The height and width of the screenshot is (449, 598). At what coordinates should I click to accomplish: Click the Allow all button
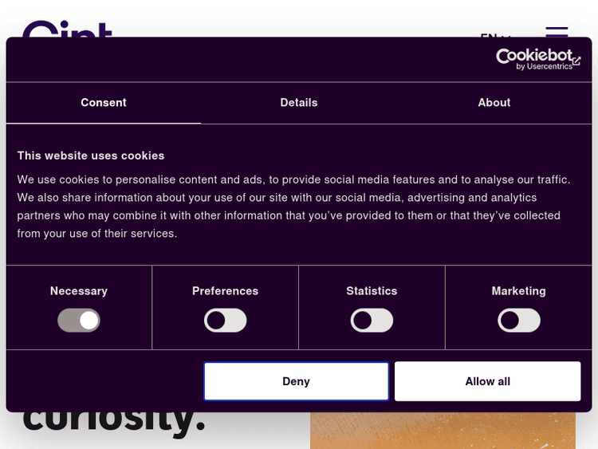pyautogui.click(x=487, y=381)
